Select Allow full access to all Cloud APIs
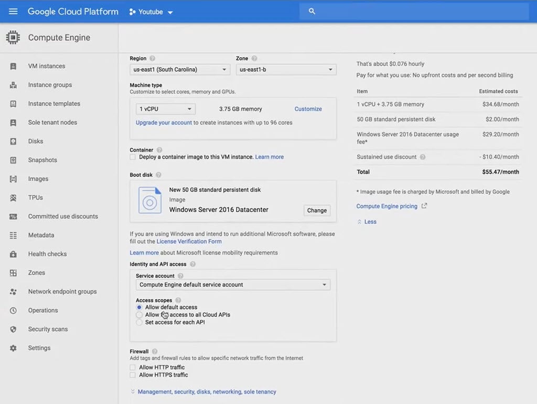 coord(139,315)
